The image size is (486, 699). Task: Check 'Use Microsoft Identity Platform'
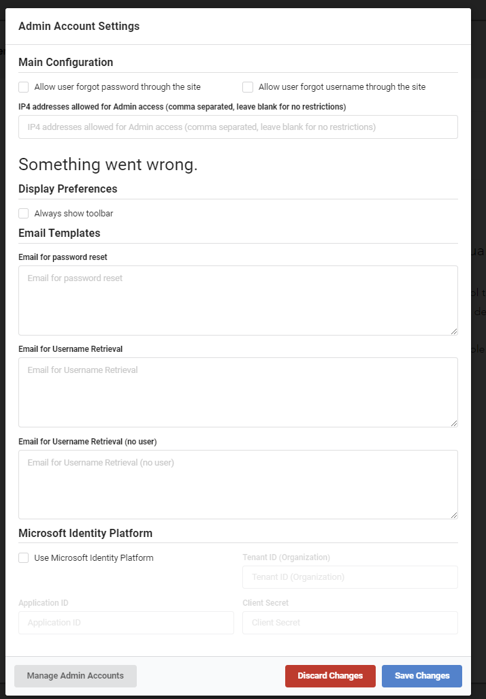[24, 558]
